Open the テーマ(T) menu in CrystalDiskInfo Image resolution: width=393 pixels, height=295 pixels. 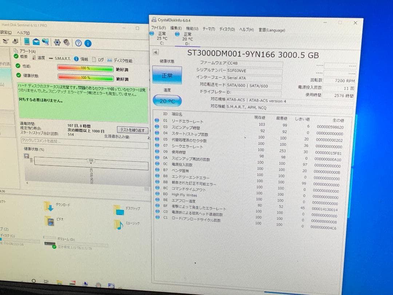pos(209,29)
